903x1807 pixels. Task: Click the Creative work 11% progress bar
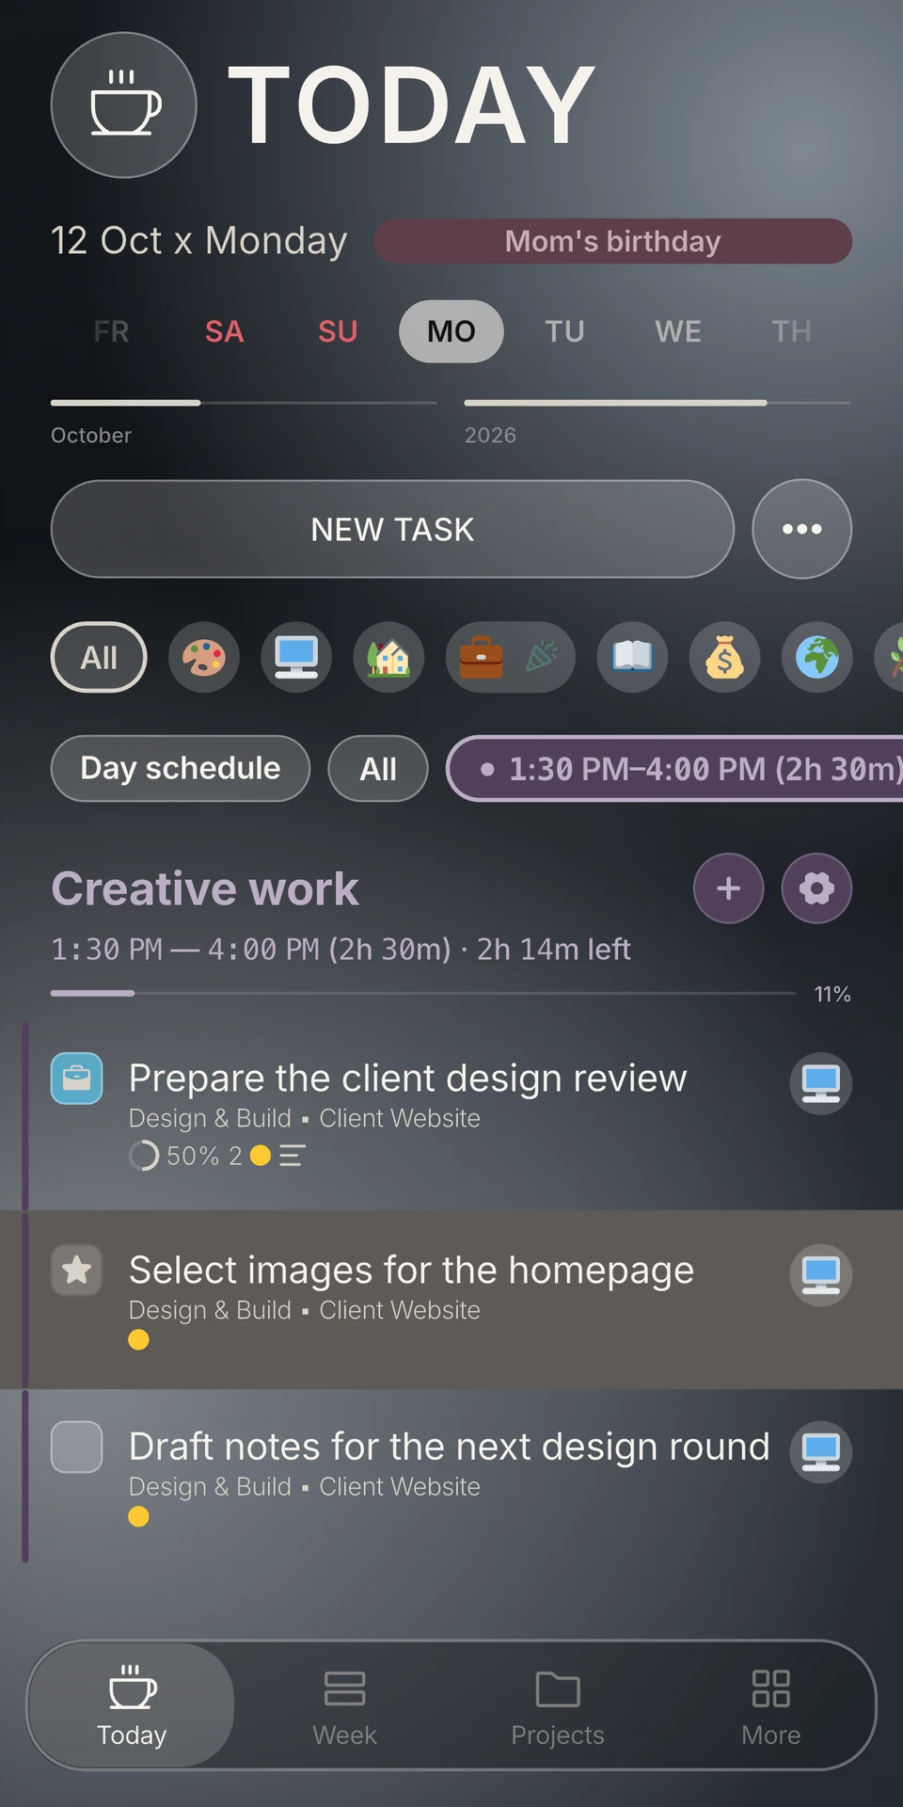423,993
